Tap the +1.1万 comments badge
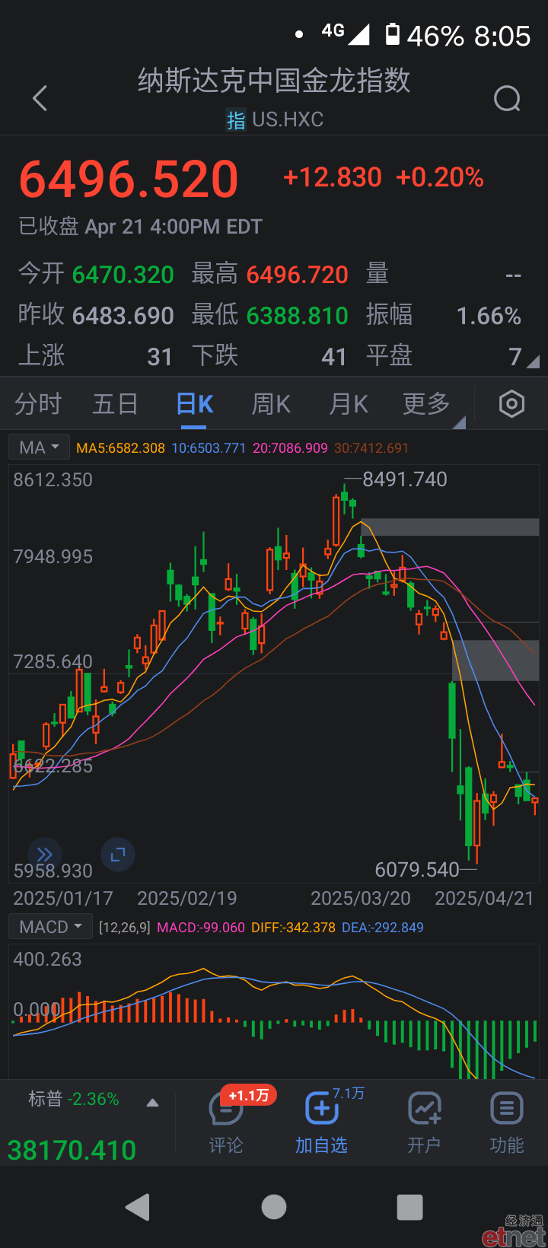The height and width of the screenshot is (1248, 548). [249, 1095]
